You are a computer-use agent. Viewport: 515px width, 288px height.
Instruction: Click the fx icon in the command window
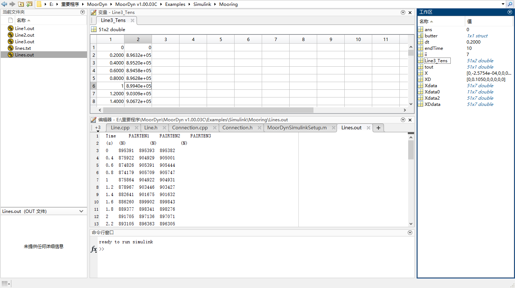point(94,250)
